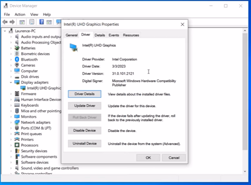Click OK in the properties dialog
The width and height of the screenshot is (251, 185).
click(x=148, y=158)
